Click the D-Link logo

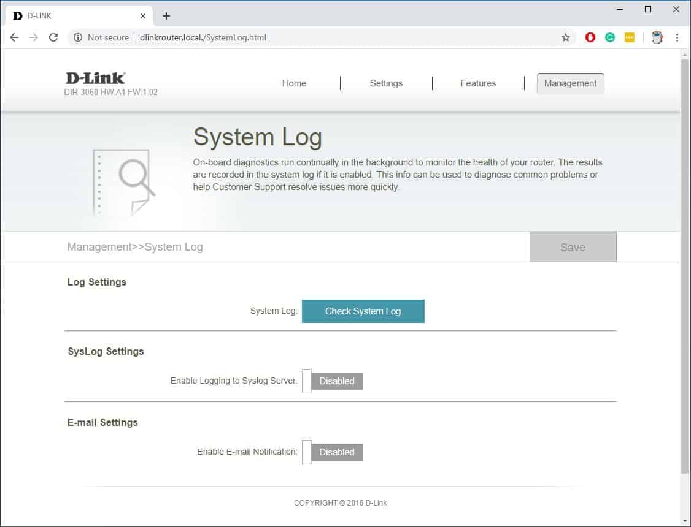[95, 78]
